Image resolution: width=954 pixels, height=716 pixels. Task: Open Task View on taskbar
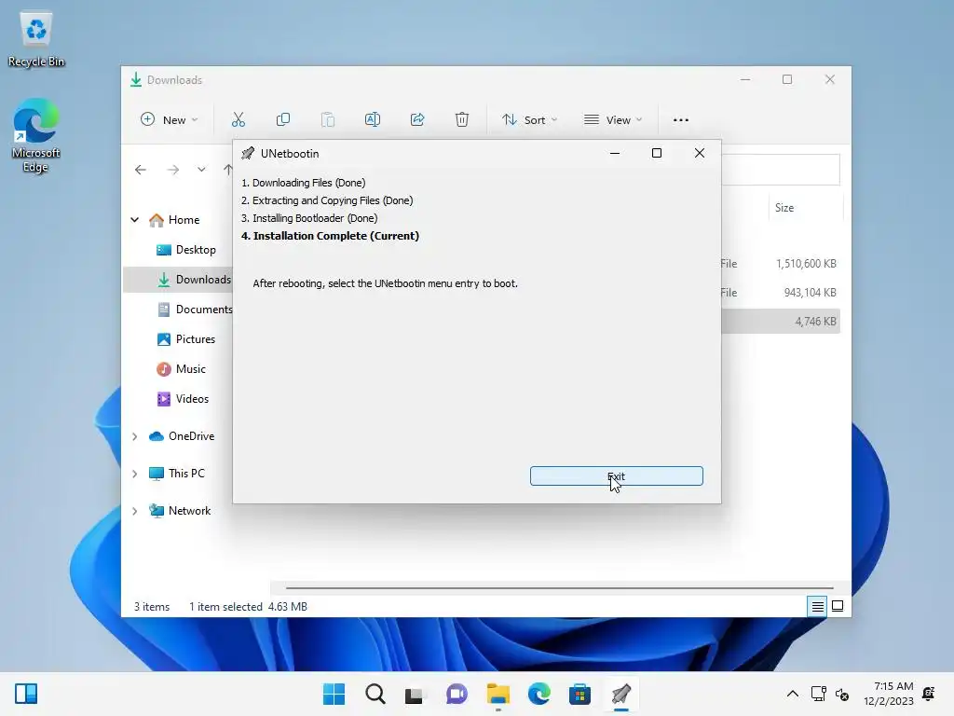[x=415, y=694]
